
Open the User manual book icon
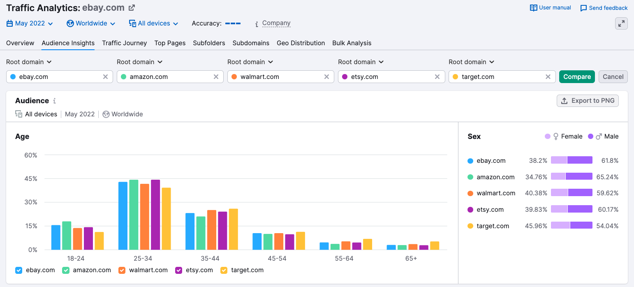(x=533, y=8)
